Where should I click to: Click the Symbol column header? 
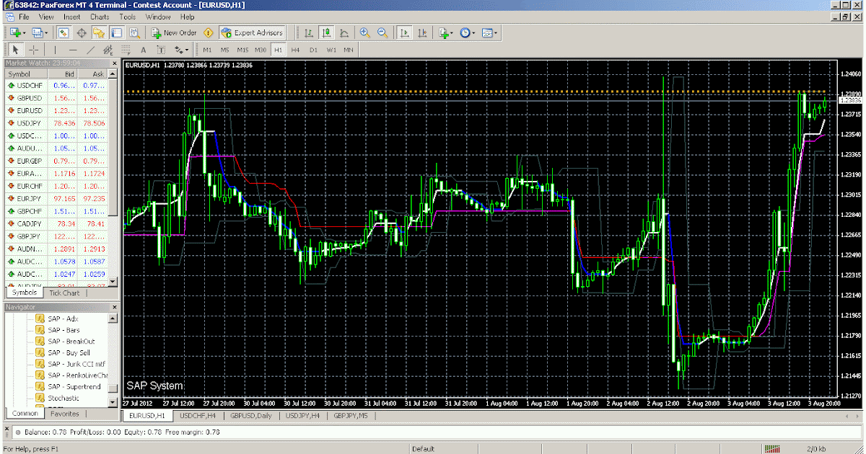coord(26,74)
